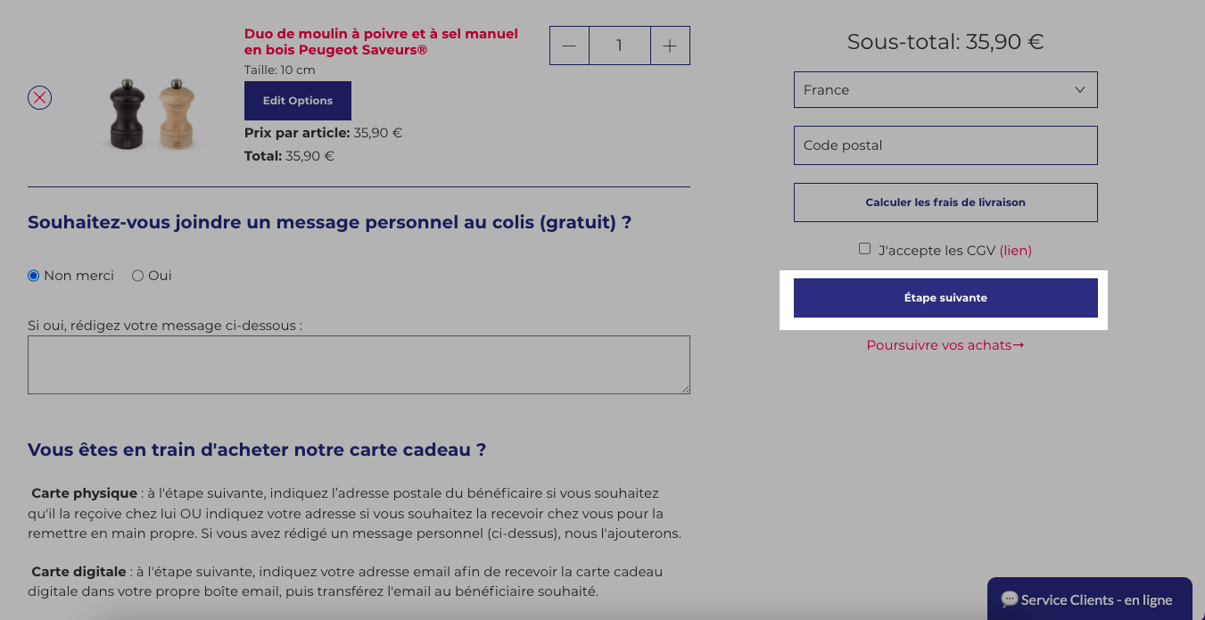Check the "J'accepte les CGV" checkbox
The image size is (1205, 620).
coord(864,249)
